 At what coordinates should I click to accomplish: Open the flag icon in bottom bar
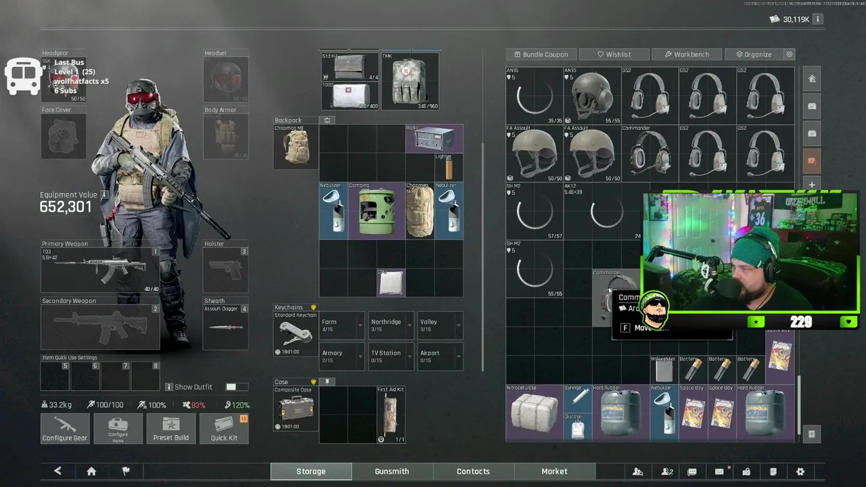[126, 471]
